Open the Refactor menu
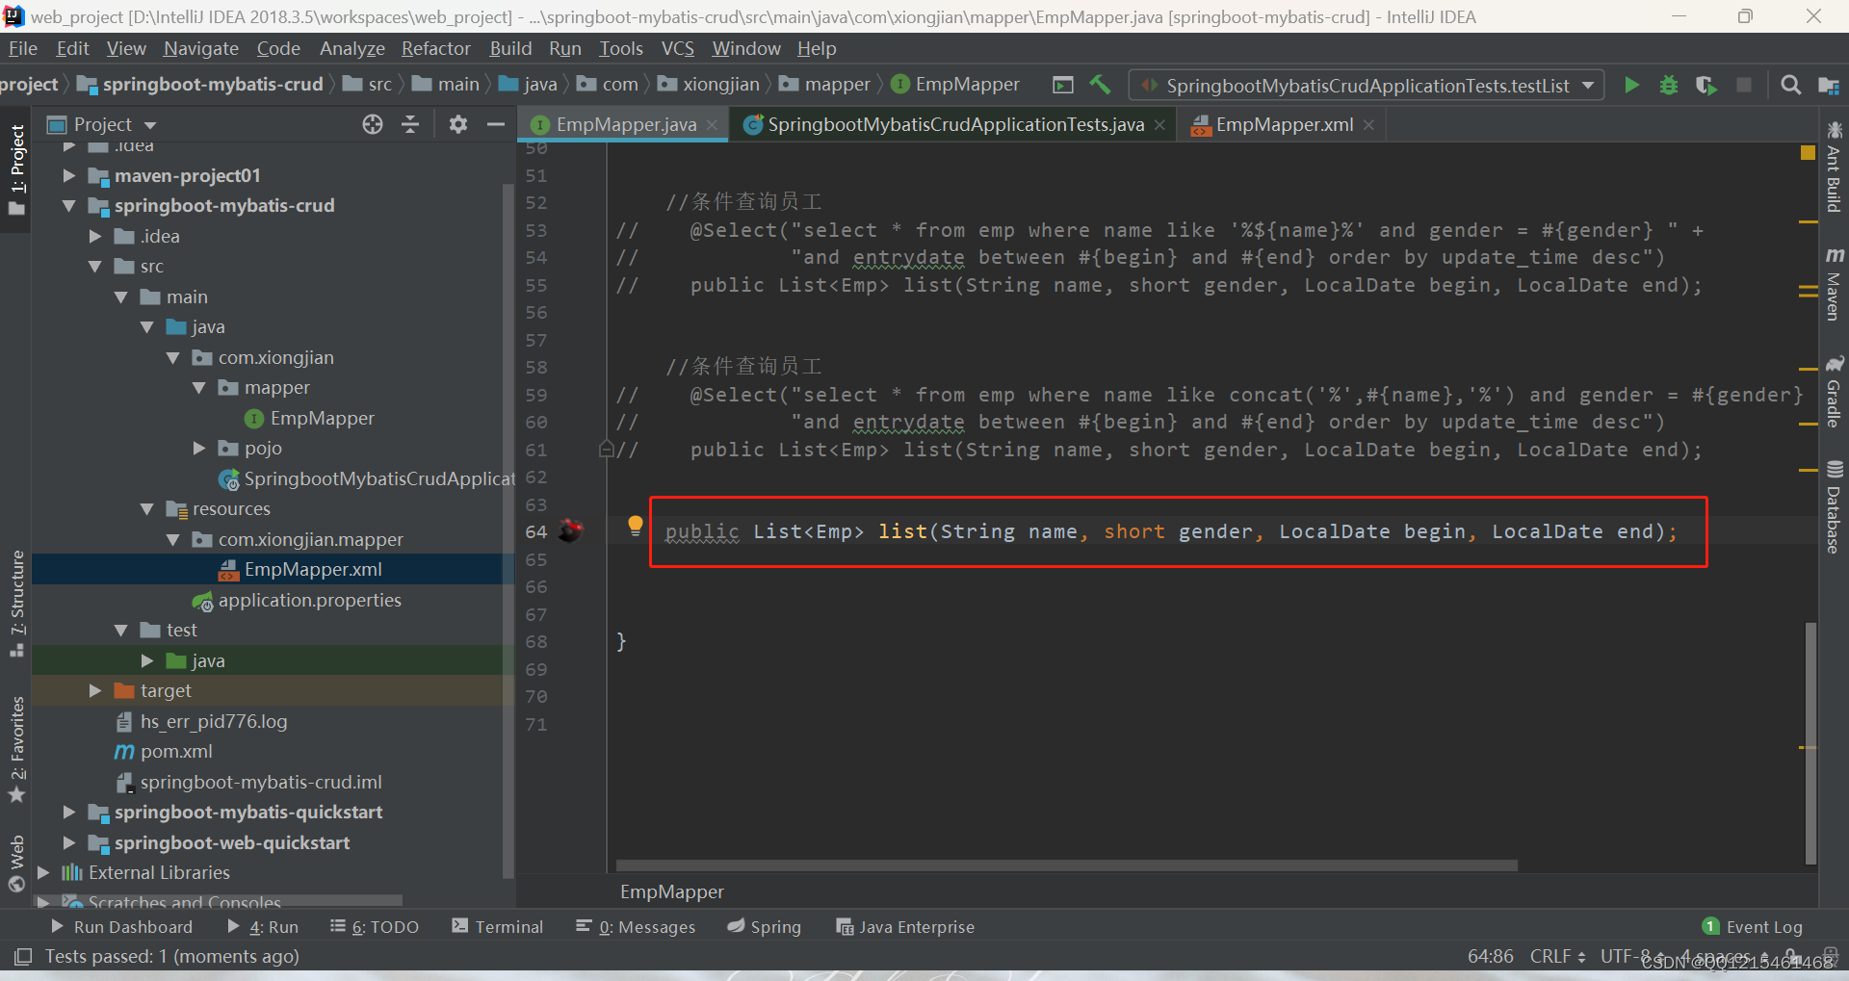Image resolution: width=1849 pixels, height=981 pixels. pos(435,48)
